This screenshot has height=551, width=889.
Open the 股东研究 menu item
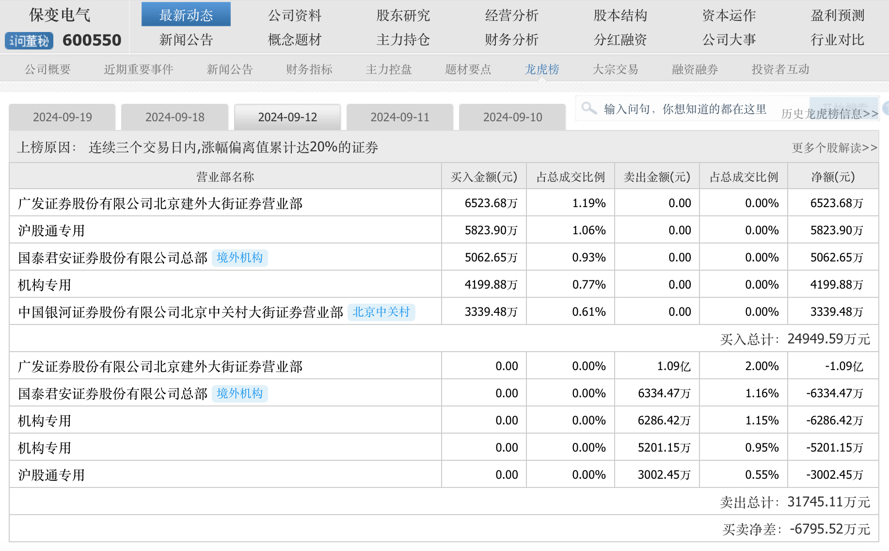pos(403,15)
